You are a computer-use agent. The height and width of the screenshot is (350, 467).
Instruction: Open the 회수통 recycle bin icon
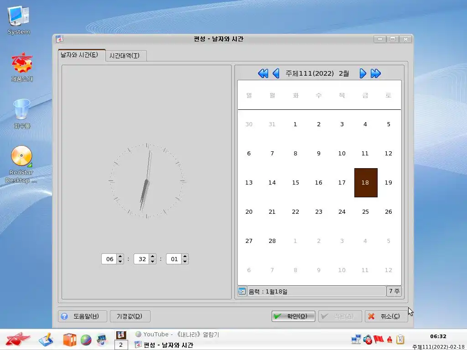(x=22, y=114)
